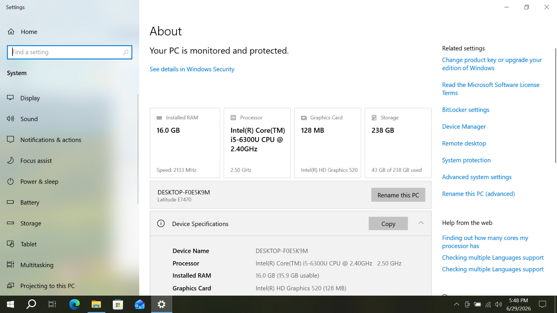557x313 pixels.
Task: Collapse the Device Specifications section
Action: [x=421, y=223]
